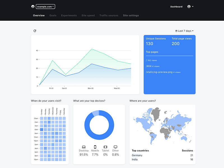Click the calendar icon beside Last 7 days
This screenshot has width=224, height=168.
[176, 31]
